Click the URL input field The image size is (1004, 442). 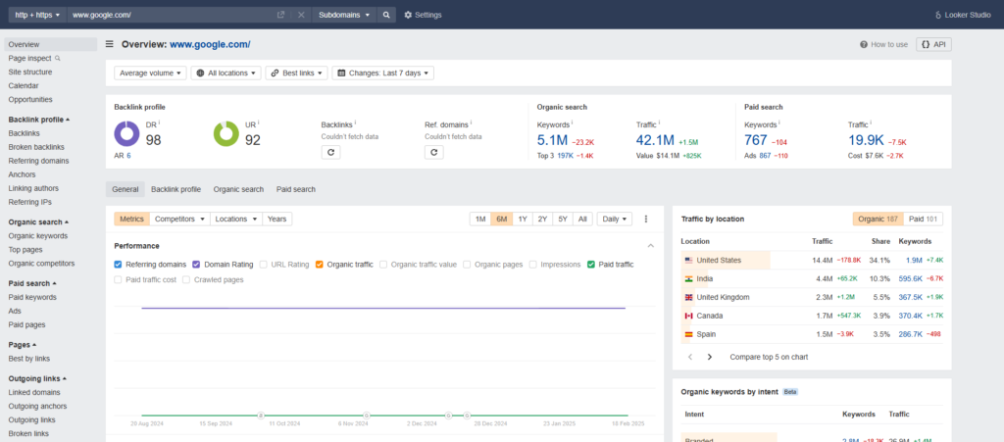pyautogui.click(x=172, y=15)
